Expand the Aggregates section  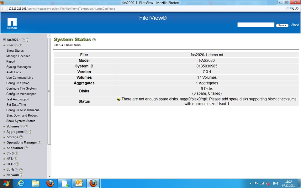(x=4, y=132)
